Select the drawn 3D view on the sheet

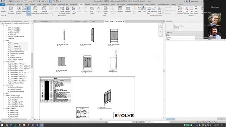[x=108, y=98]
